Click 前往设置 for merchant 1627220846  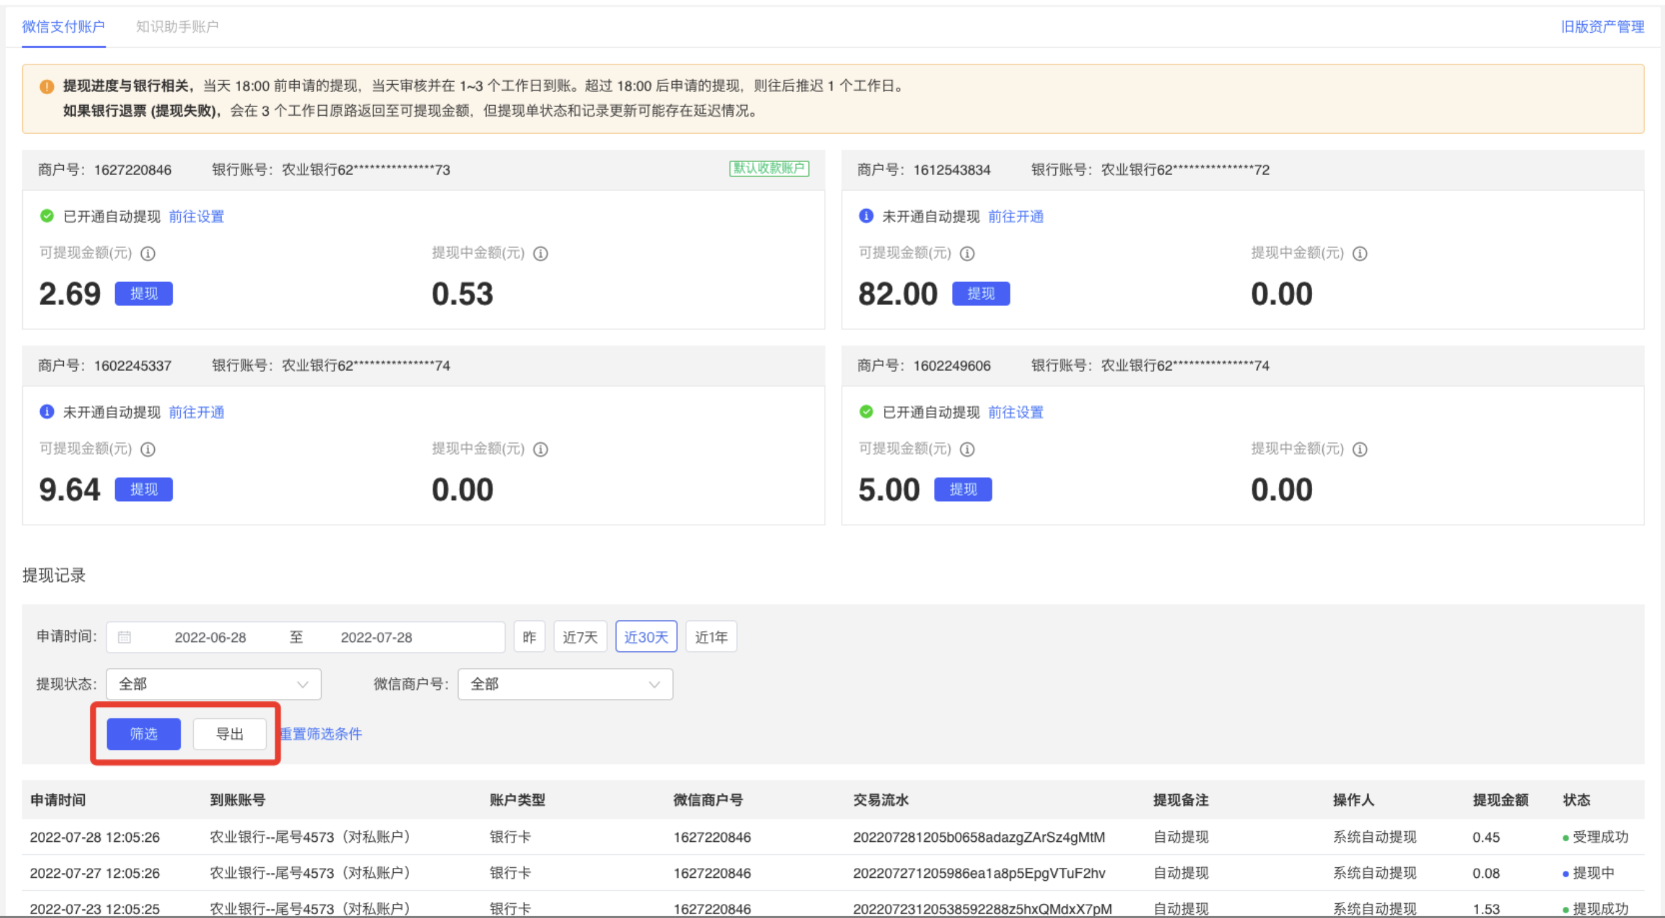pyautogui.click(x=196, y=217)
